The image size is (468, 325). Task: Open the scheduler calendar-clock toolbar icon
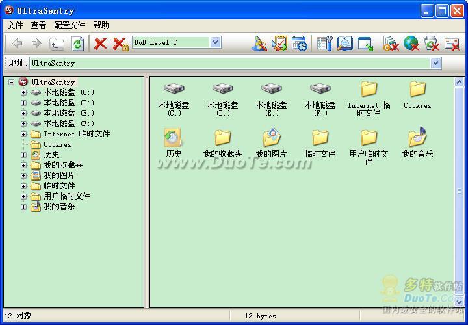point(299,44)
